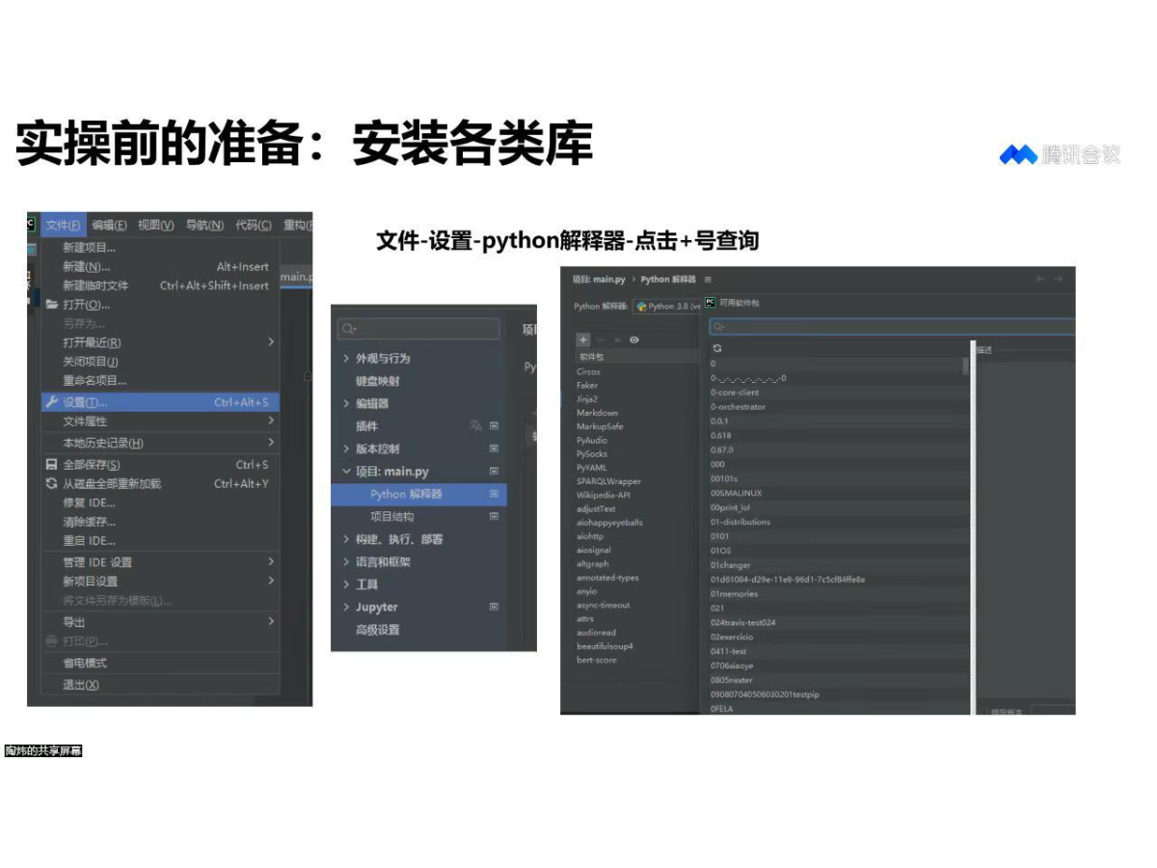1157x868 pixels.
Task: Expand the 版本控制 settings group
Action: (346, 448)
